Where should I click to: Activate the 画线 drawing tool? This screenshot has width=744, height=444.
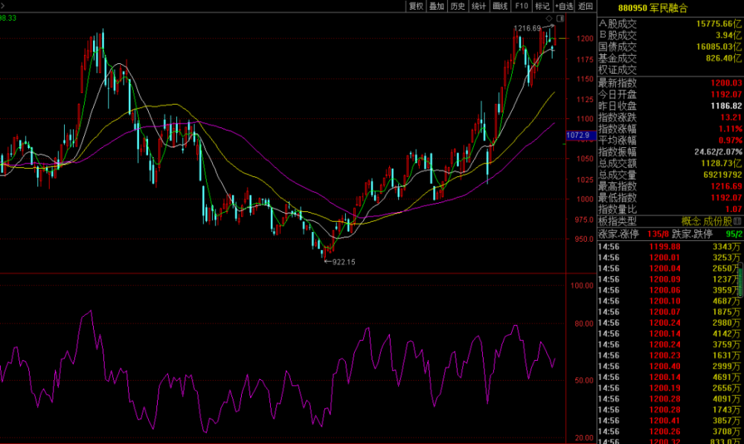tap(500, 6)
